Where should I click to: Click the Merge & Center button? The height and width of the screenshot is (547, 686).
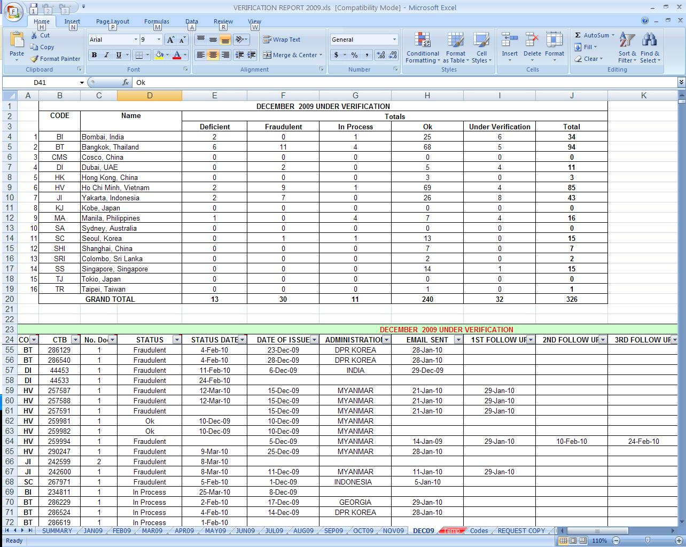point(292,55)
